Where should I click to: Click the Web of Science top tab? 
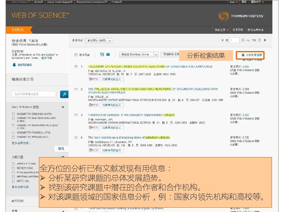(21, 2)
